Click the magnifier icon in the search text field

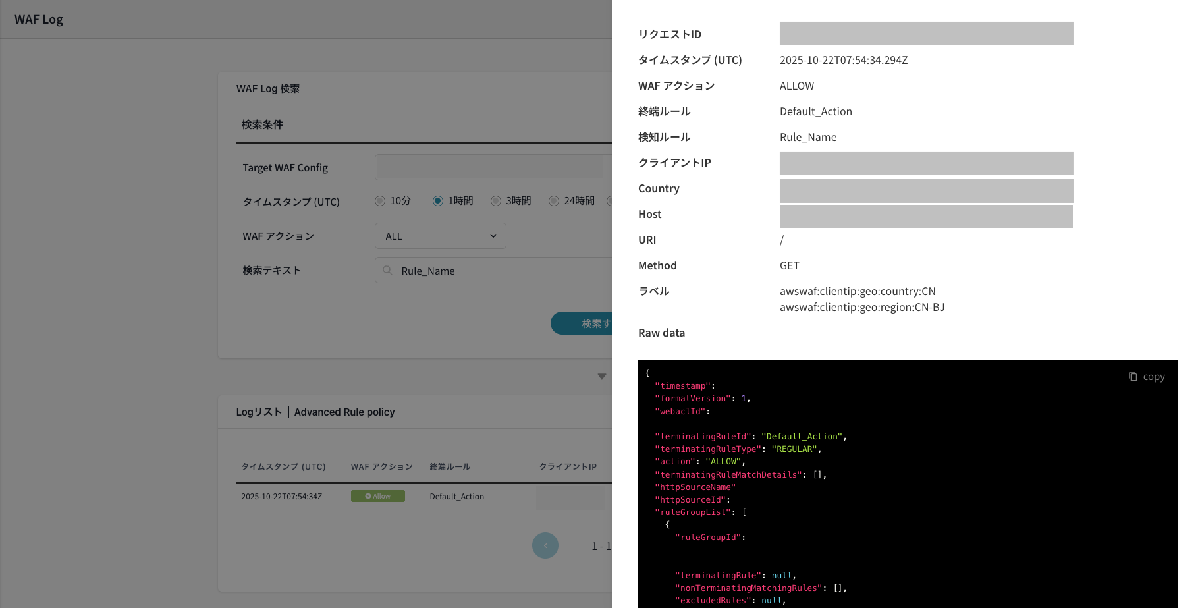[388, 271]
